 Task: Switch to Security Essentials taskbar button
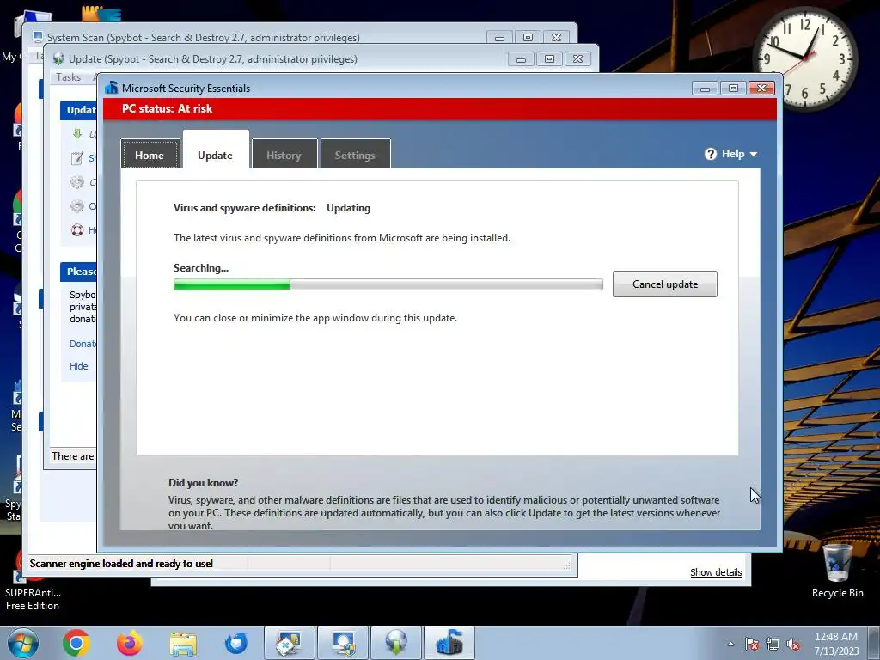click(449, 643)
